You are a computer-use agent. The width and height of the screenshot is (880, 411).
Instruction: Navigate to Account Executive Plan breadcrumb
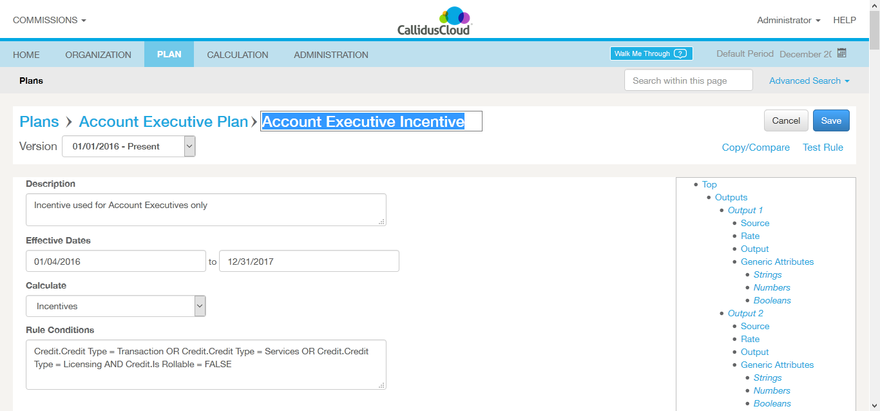click(163, 122)
